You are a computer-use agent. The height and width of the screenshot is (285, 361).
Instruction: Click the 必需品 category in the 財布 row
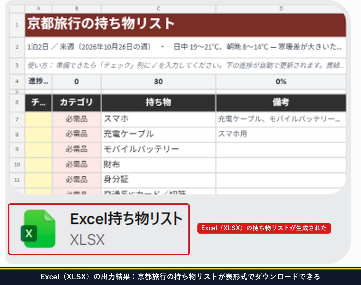(77, 165)
